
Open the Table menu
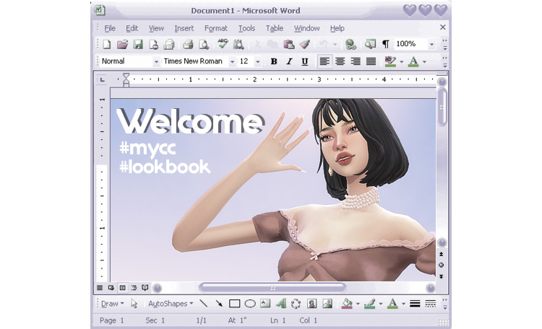[275, 28]
